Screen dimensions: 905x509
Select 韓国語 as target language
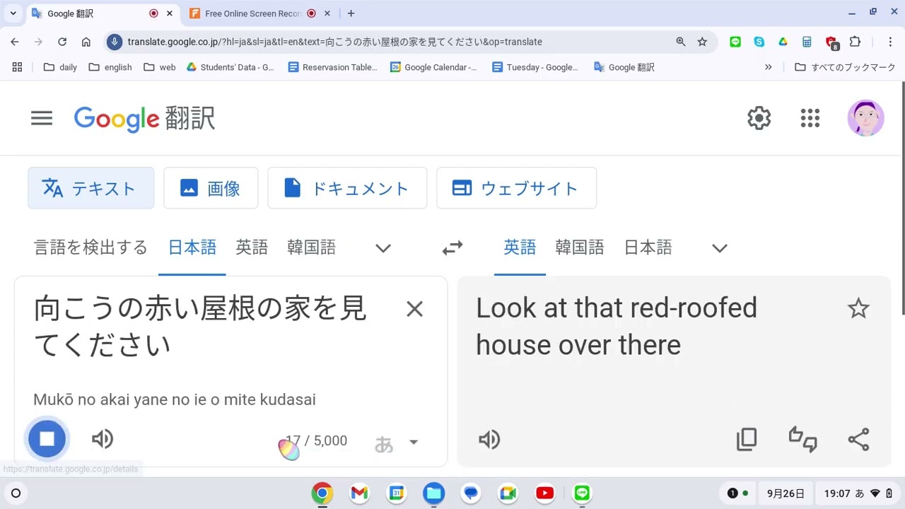(x=580, y=247)
